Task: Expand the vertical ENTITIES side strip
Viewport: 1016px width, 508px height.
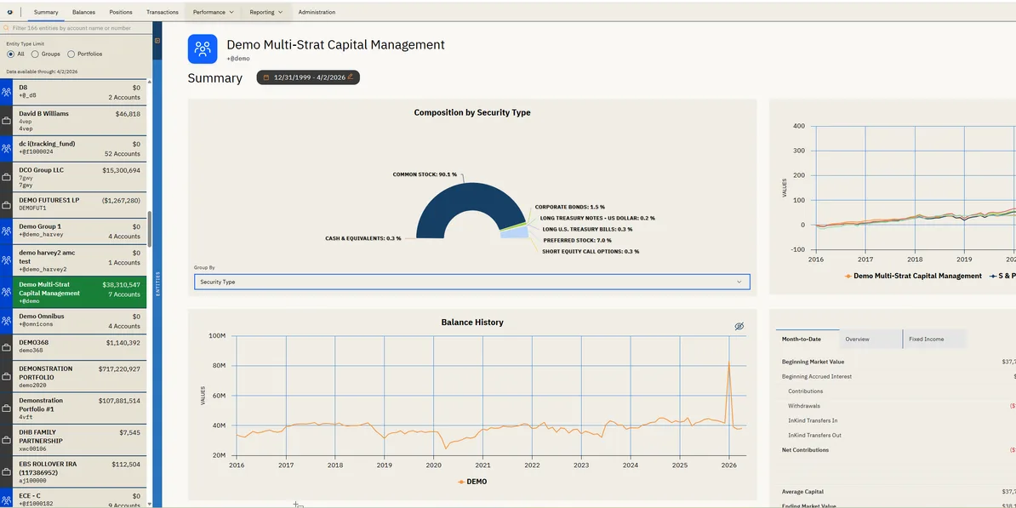Action: click(157, 284)
